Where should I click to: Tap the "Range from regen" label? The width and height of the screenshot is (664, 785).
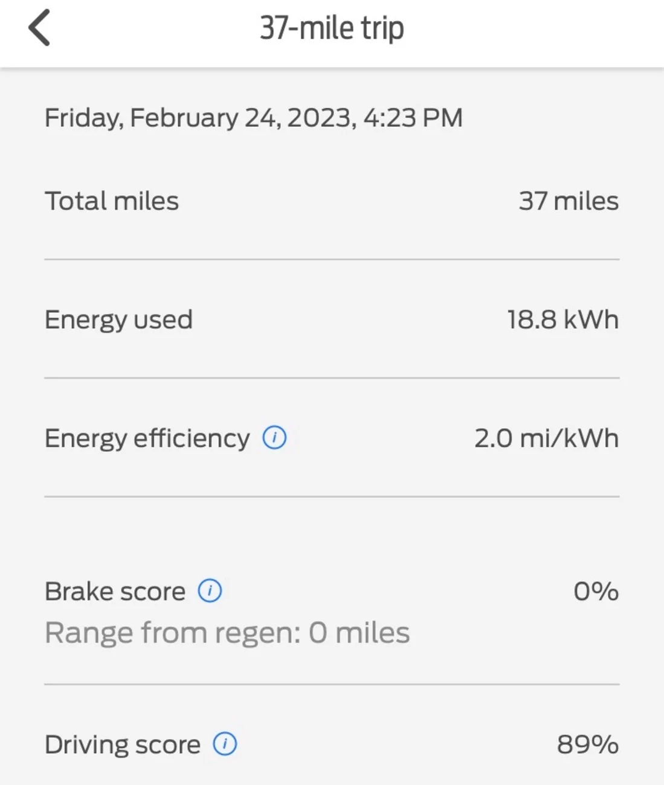point(172,633)
